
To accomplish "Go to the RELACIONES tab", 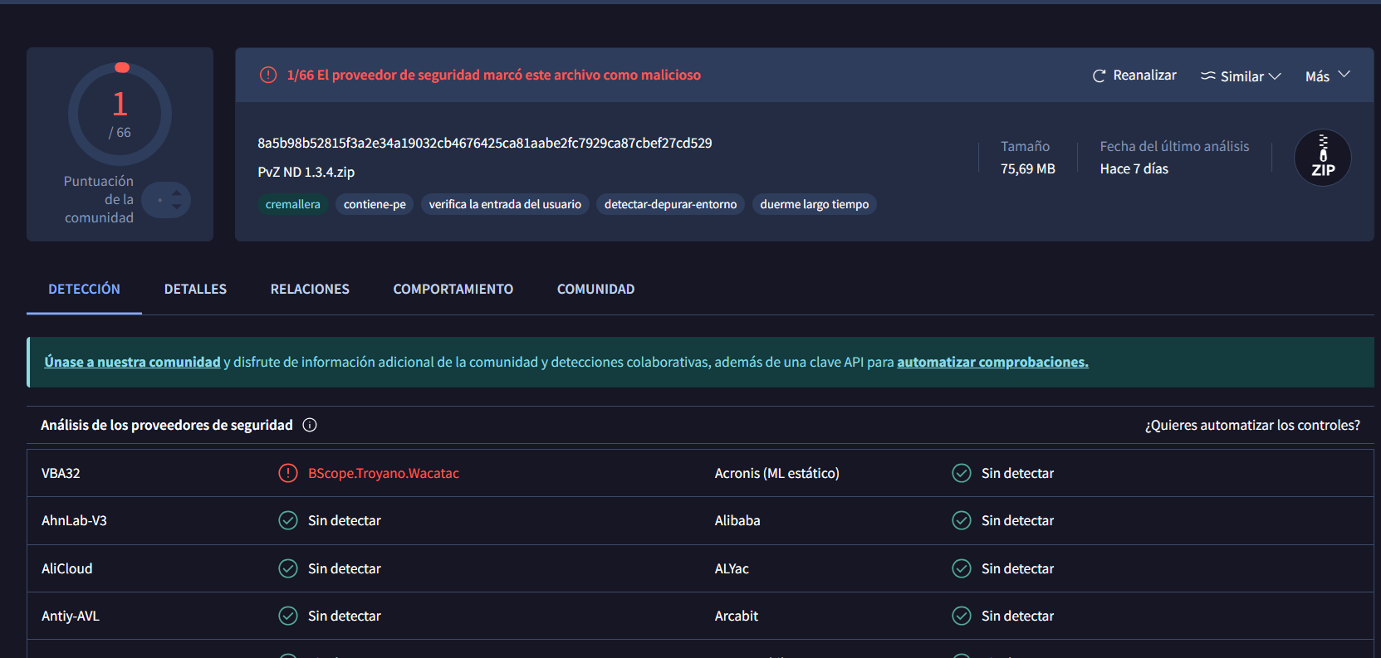I will pos(310,289).
